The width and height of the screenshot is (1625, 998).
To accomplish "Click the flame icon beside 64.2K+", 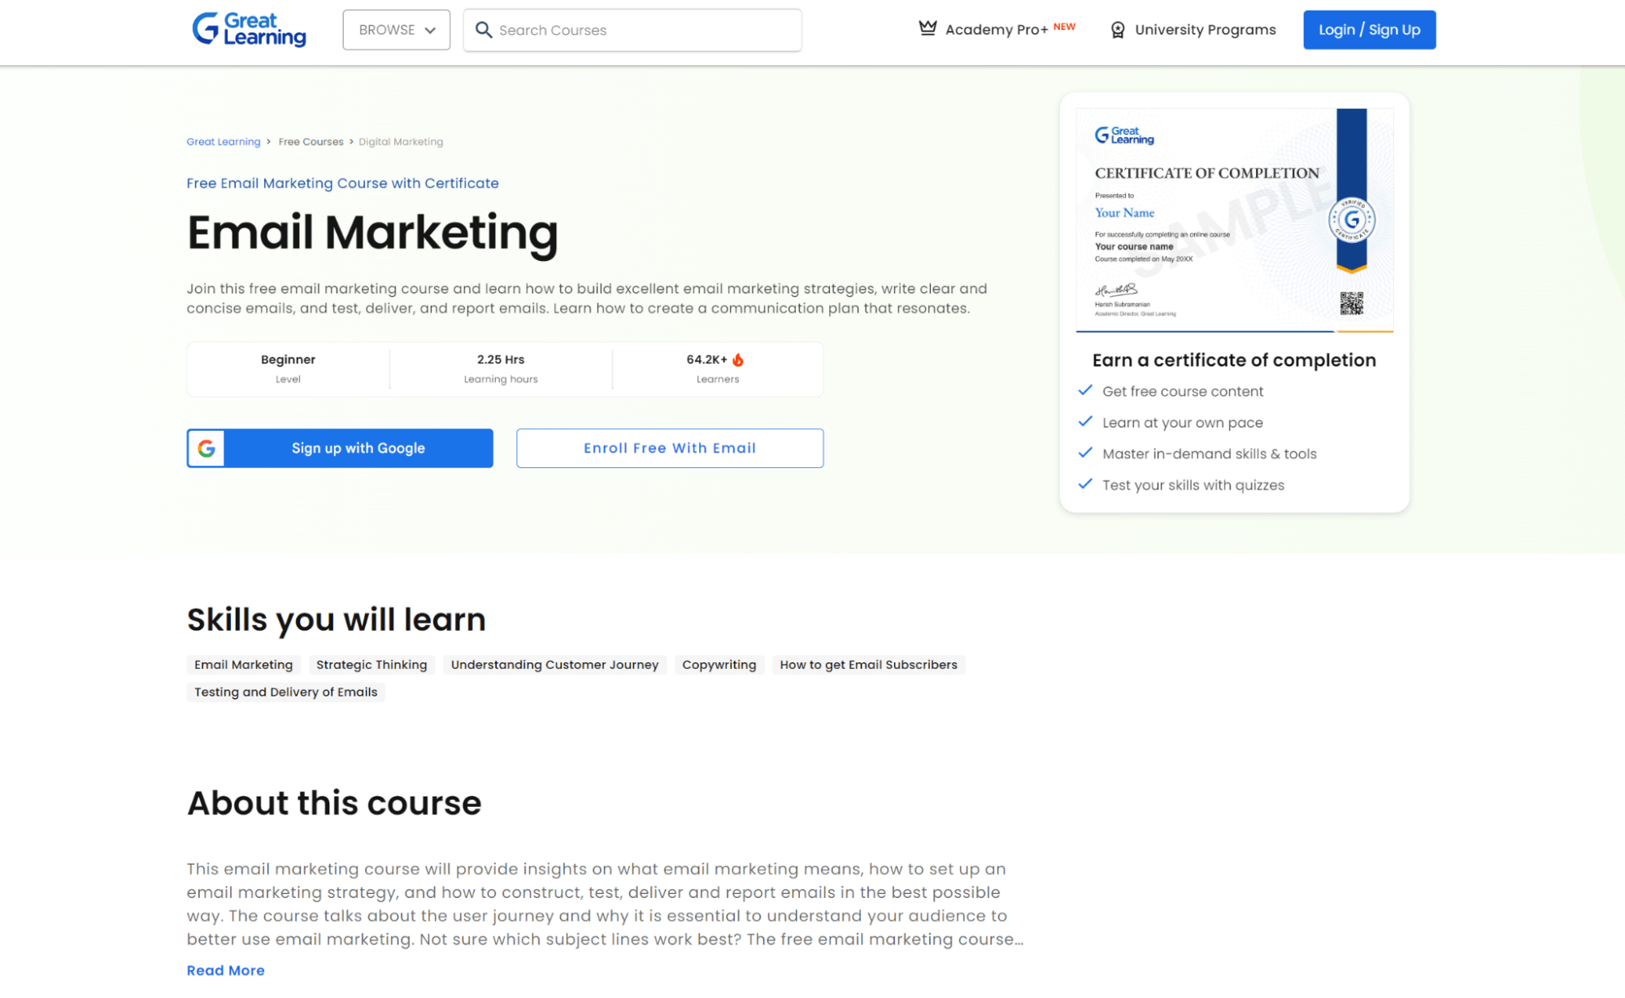I will click(x=738, y=359).
